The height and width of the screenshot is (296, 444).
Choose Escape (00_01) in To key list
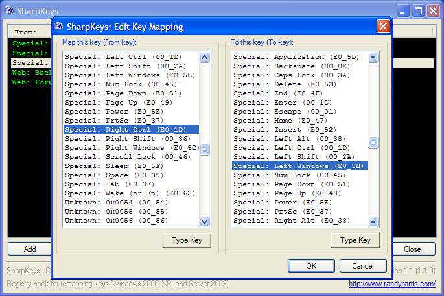tap(300, 112)
